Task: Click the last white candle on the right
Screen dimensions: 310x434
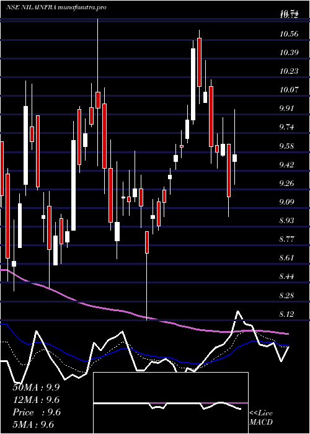Action: pos(235,158)
